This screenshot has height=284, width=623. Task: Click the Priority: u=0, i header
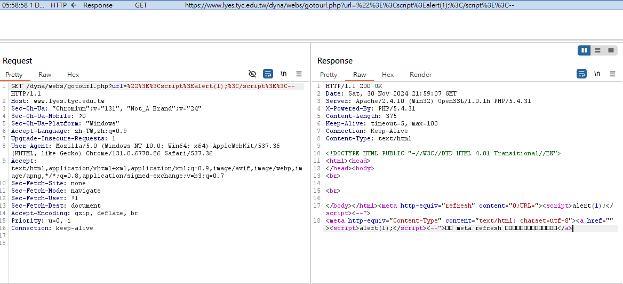pyautogui.click(x=41, y=221)
